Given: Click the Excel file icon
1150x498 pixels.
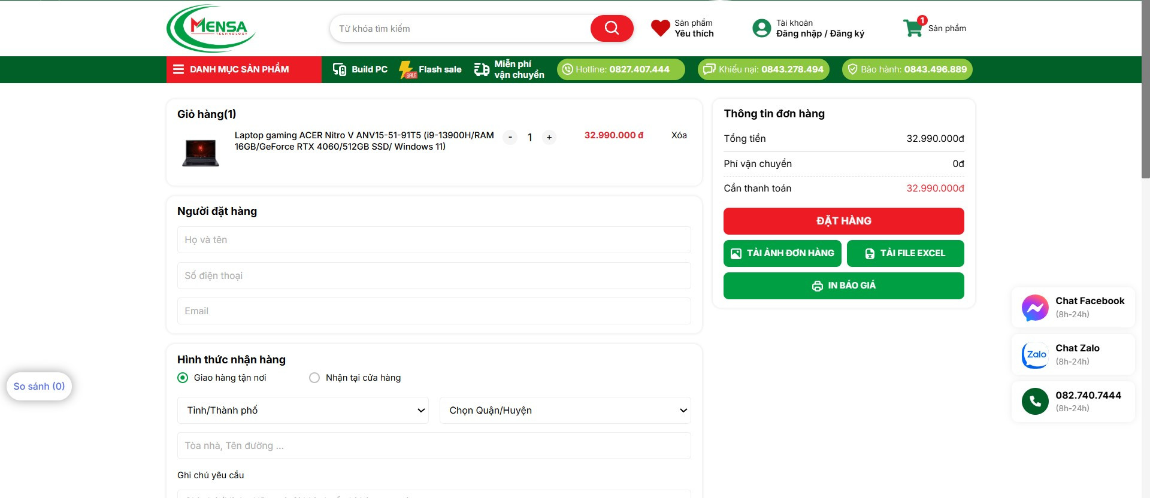Looking at the screenshot, I should click(x=870, y=254).
